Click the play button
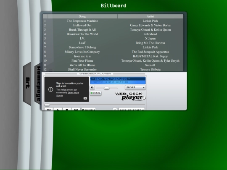 tap(58, 109)
